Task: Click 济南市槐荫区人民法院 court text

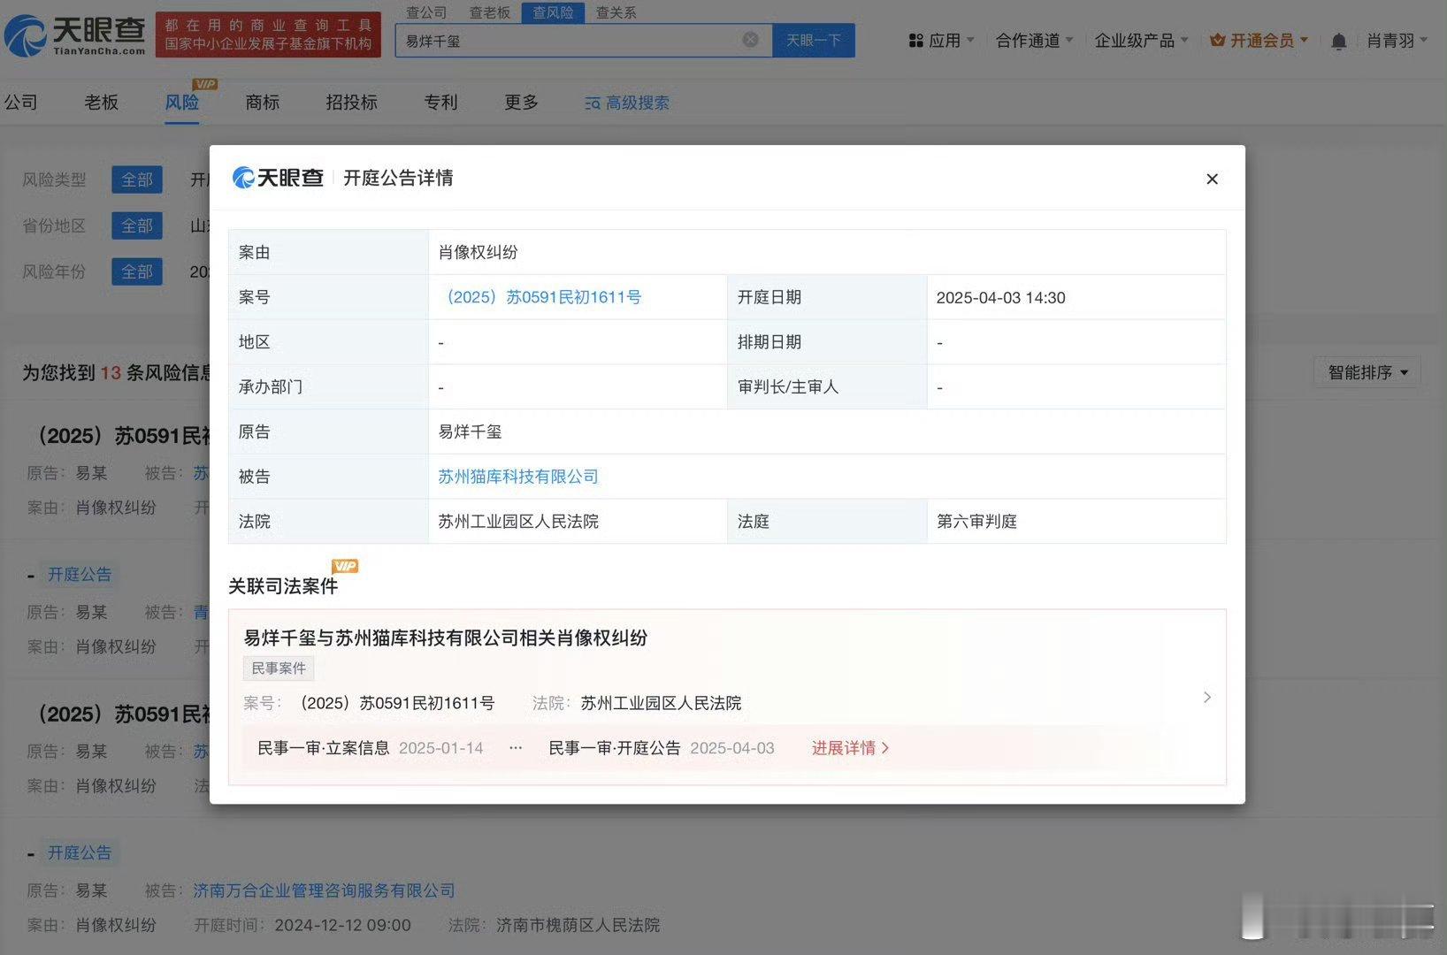Action: tap(578, 925)
